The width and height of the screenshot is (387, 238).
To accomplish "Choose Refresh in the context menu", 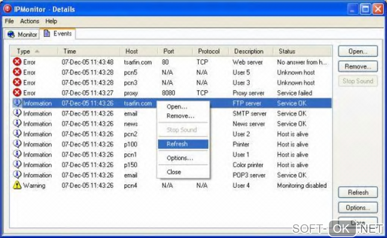I will tap(183, 144).
